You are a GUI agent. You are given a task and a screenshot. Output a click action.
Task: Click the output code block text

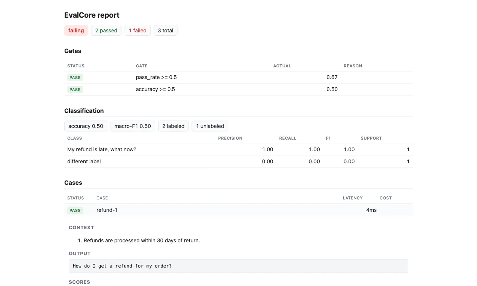pos(122,266)
